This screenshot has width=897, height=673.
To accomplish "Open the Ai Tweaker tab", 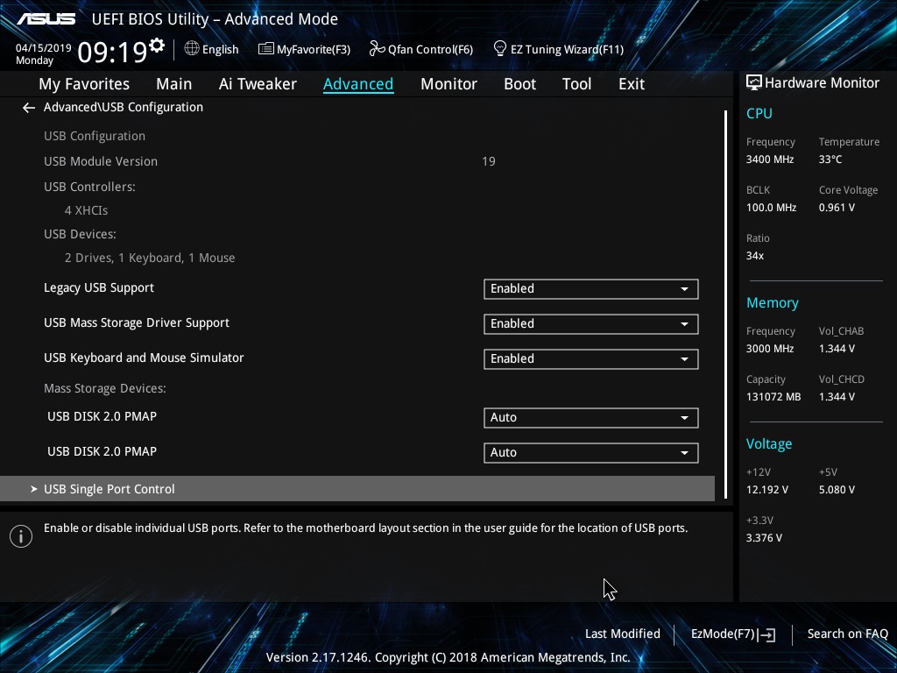I will (x=258, y=84).
